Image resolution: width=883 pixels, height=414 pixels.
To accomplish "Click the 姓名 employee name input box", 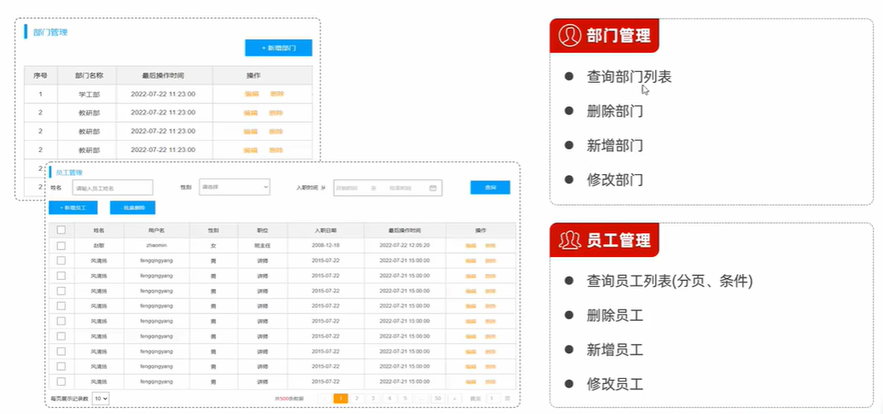I will coord(113,188).
